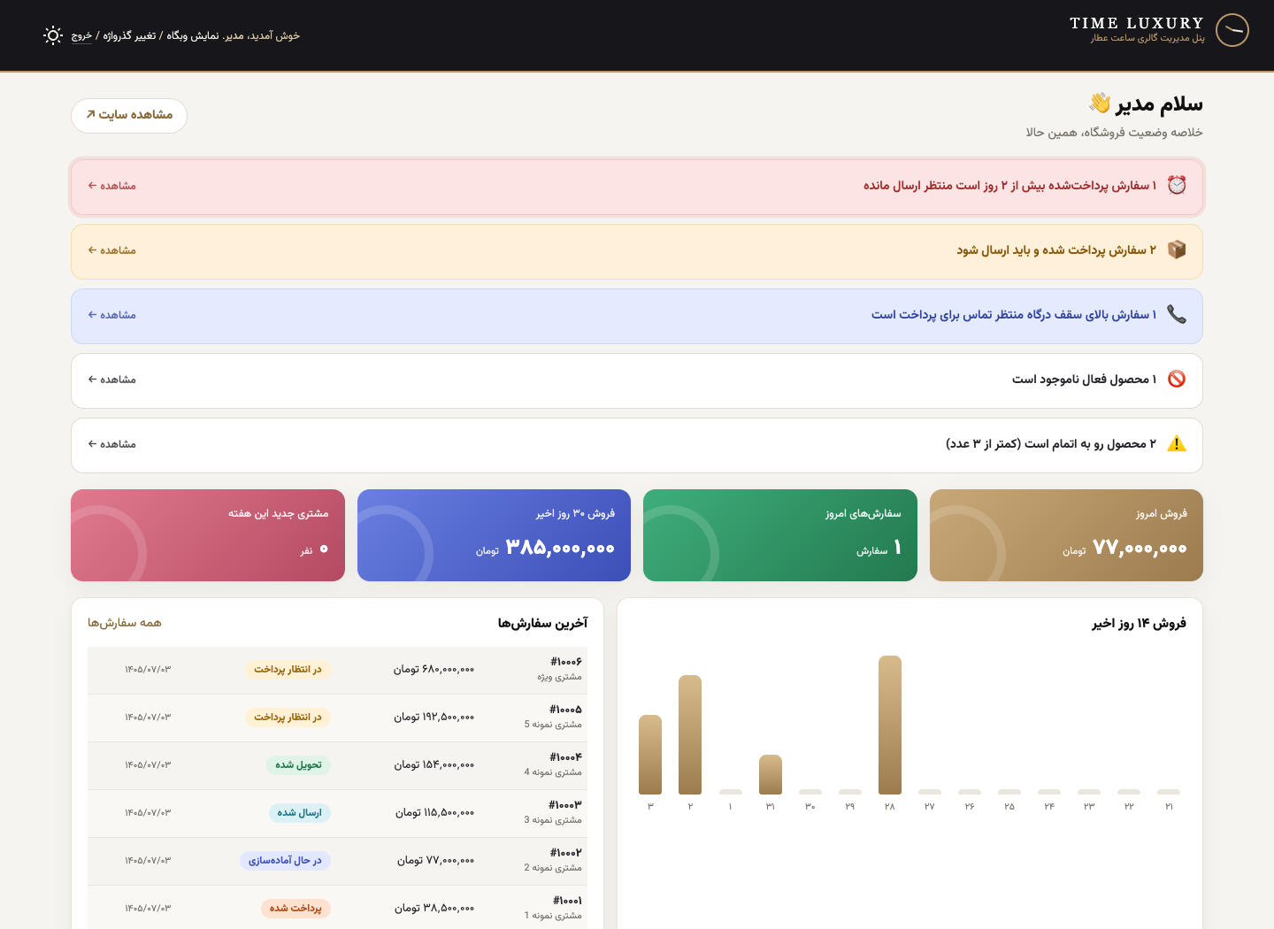The image size is (1274, 929).
Task: Open مشاهده on the orange paid-orders alert
Action: (111, 250)
